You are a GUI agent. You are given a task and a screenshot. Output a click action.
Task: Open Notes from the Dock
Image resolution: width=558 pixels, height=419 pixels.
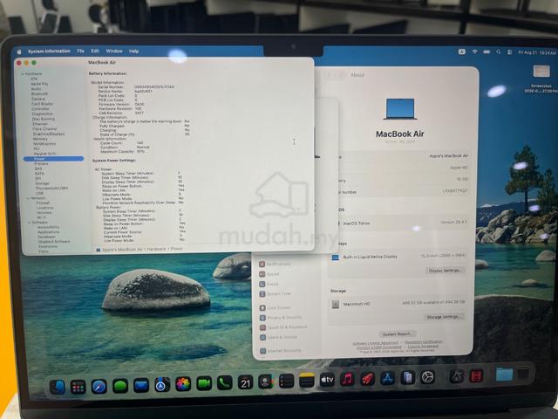coord(306,381)
